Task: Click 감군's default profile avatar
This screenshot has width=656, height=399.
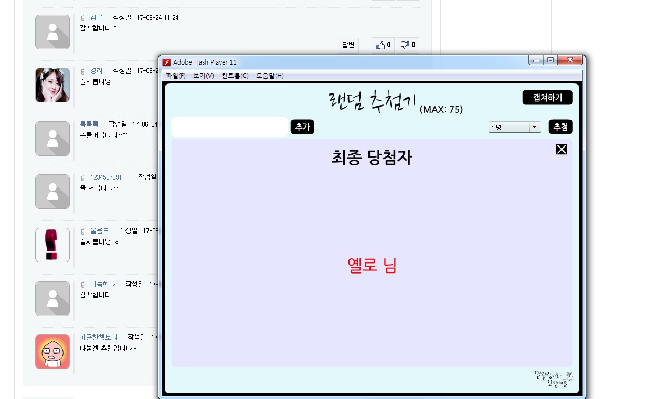Action: [52, 32]
